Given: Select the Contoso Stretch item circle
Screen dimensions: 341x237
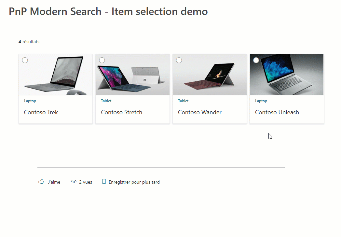Looking at the screenshot, I should (102, 60).
